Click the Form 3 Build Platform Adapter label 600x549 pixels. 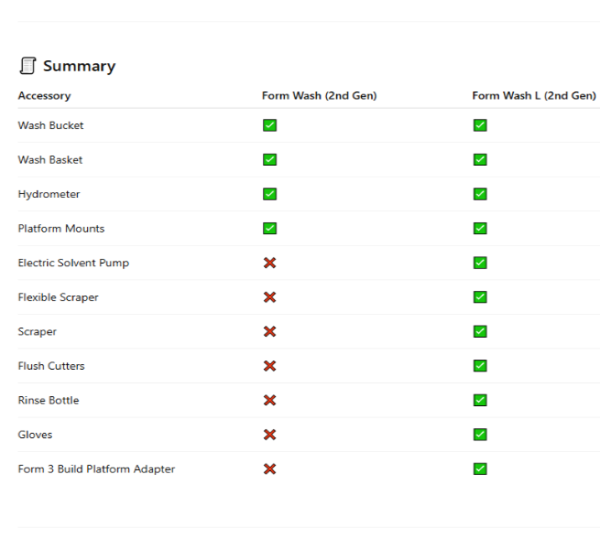96,468
